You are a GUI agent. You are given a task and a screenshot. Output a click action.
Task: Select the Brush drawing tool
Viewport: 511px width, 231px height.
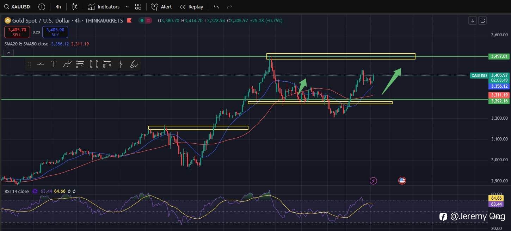coord(67,64)
